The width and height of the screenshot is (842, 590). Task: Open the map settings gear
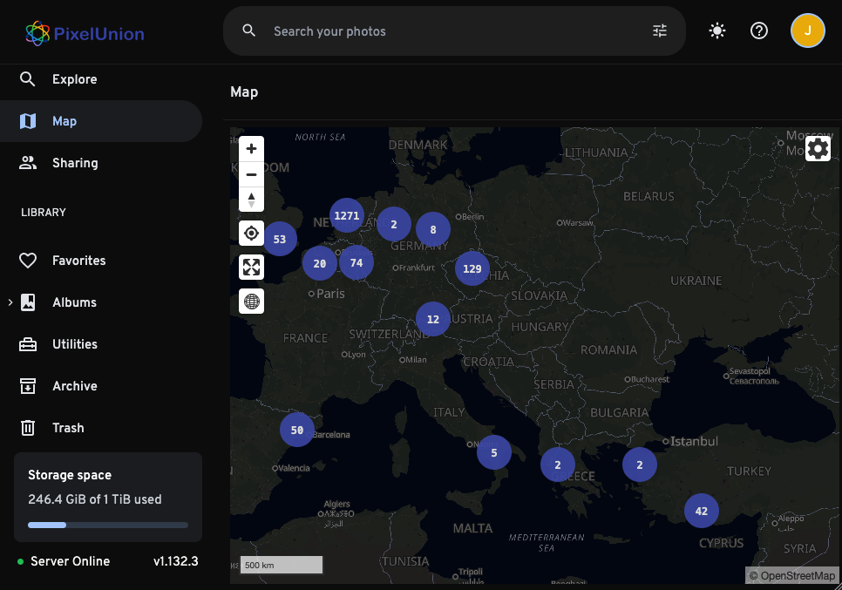[x=818, y=148]
